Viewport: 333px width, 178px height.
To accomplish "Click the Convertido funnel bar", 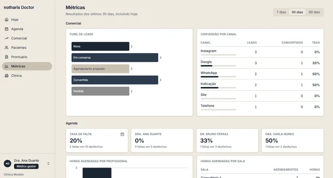I will (115, 80).
